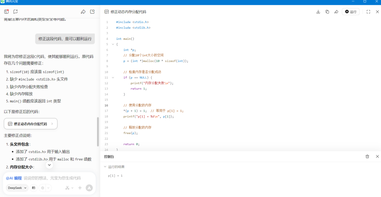Clear the console output with trash icon
The image size is (381, 197).
pyautogui.click(x=367, y=156)
